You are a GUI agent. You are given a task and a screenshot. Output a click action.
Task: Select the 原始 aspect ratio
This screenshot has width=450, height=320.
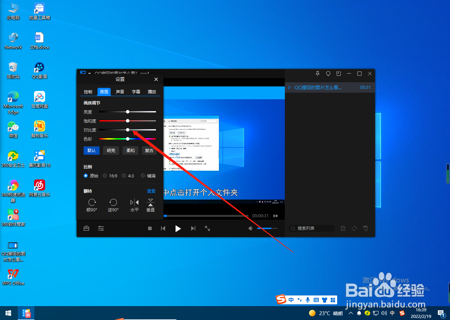click(91, 176)
